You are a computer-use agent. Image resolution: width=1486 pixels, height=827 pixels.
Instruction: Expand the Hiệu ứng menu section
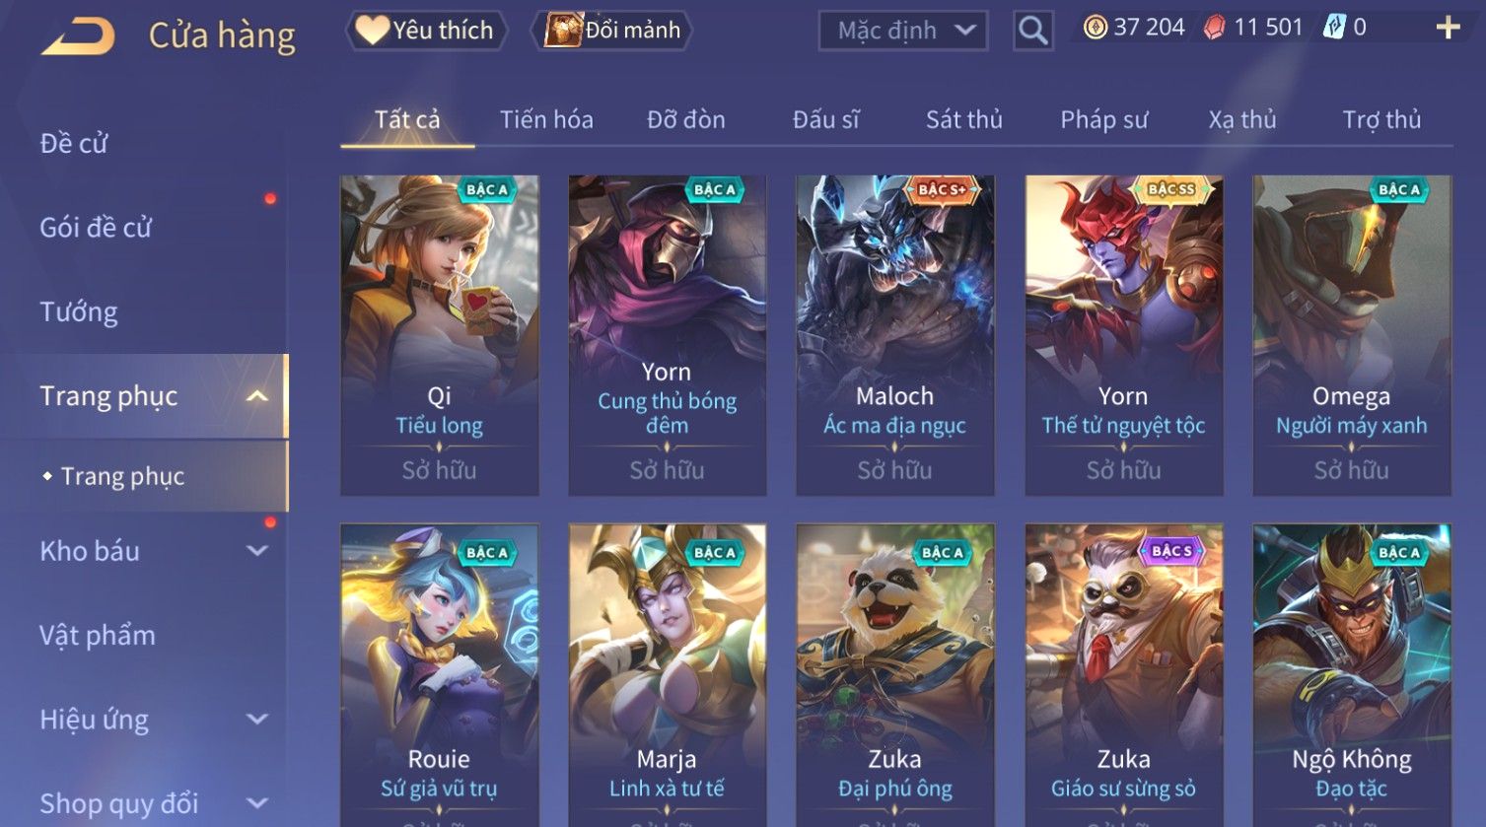coord(257,720)
